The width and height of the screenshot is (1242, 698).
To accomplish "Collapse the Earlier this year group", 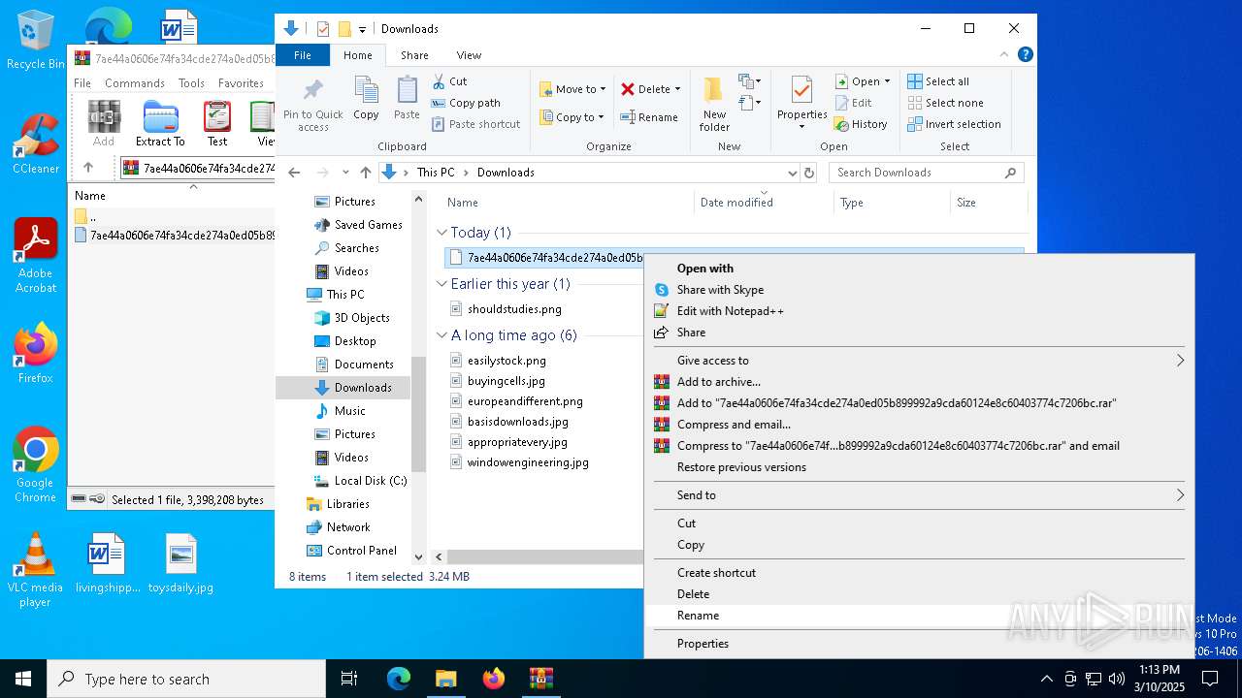I will (442, 284).
